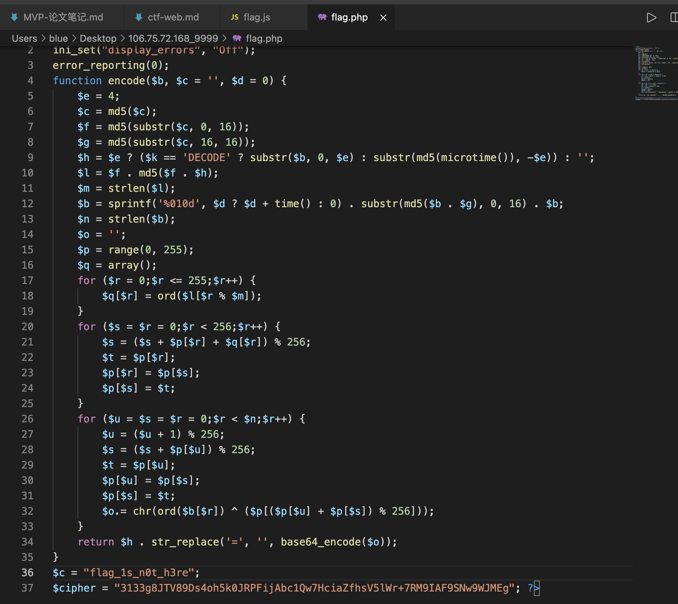
Task: Click md5($c) on line 6
Action: pyautogui.click(x=129, y=111)
